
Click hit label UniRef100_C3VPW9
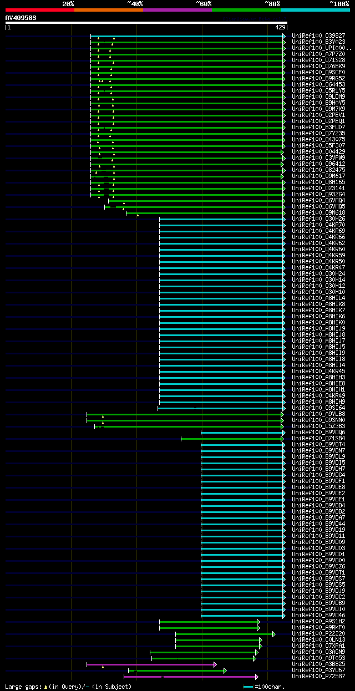click(318, 158)
